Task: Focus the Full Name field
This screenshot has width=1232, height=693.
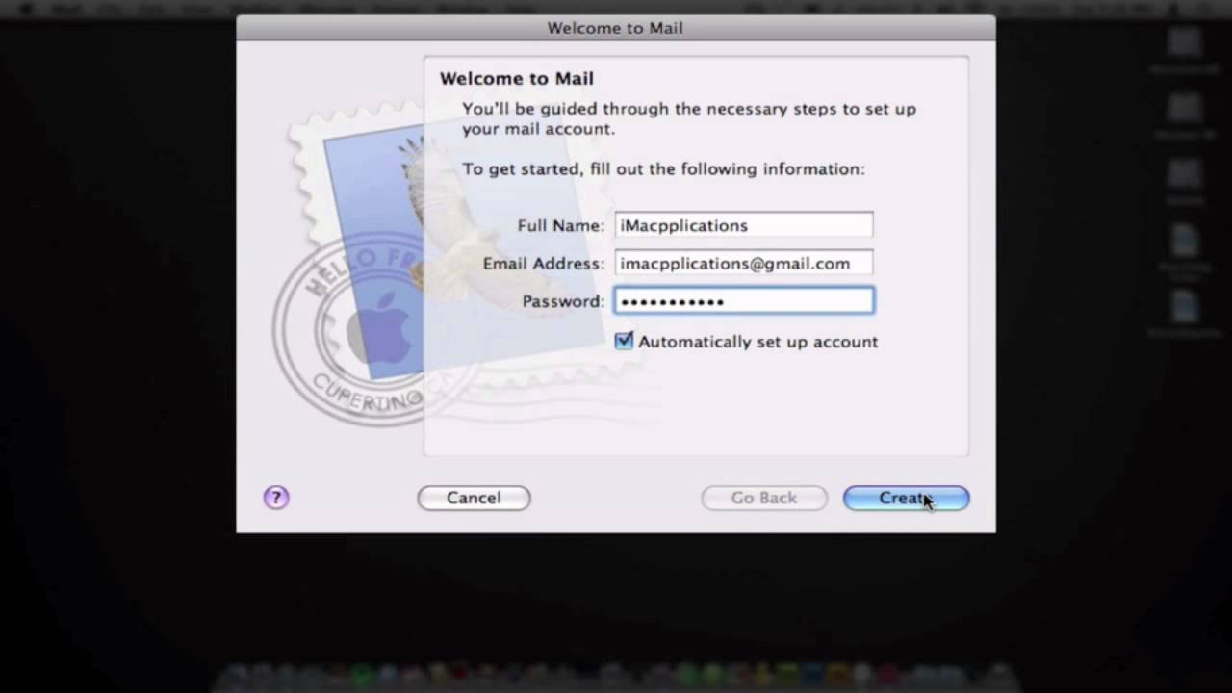Action: point(744,225)
